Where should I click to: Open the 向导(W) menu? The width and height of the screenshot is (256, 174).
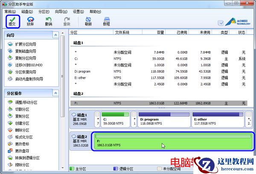(x=61, y=11)
